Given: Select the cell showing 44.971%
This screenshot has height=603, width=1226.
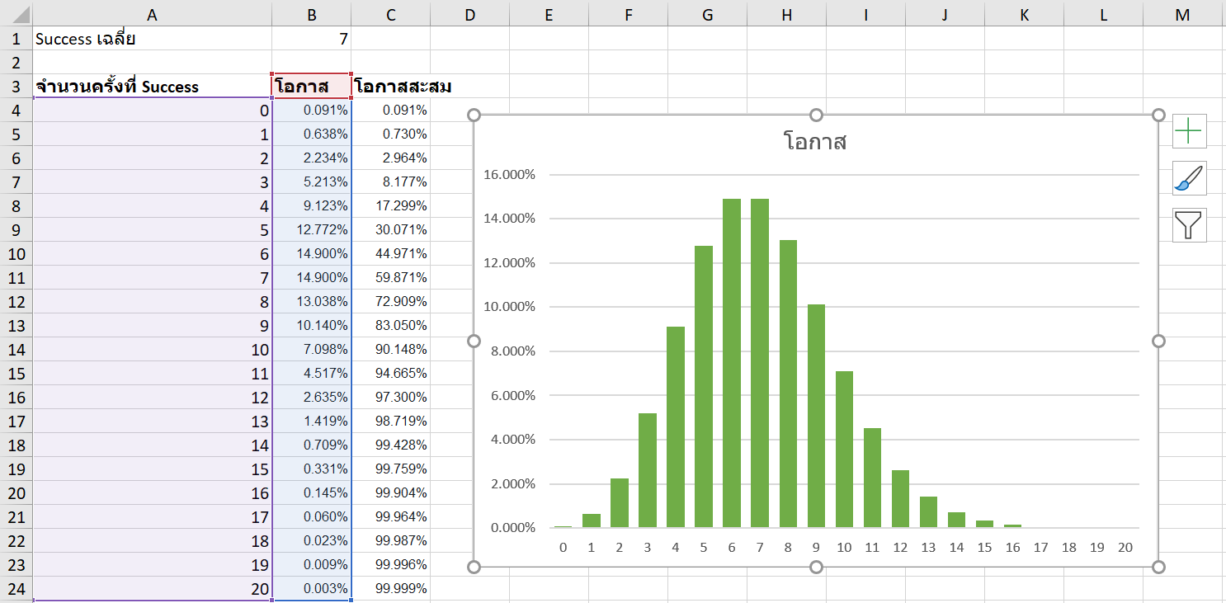Looking at the screenshot, I should (390, 253).
